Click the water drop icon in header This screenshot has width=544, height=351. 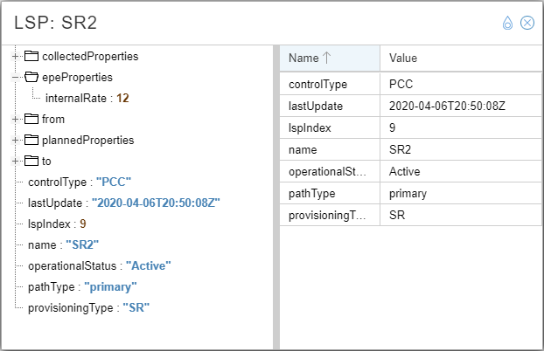tap(508, 23)
